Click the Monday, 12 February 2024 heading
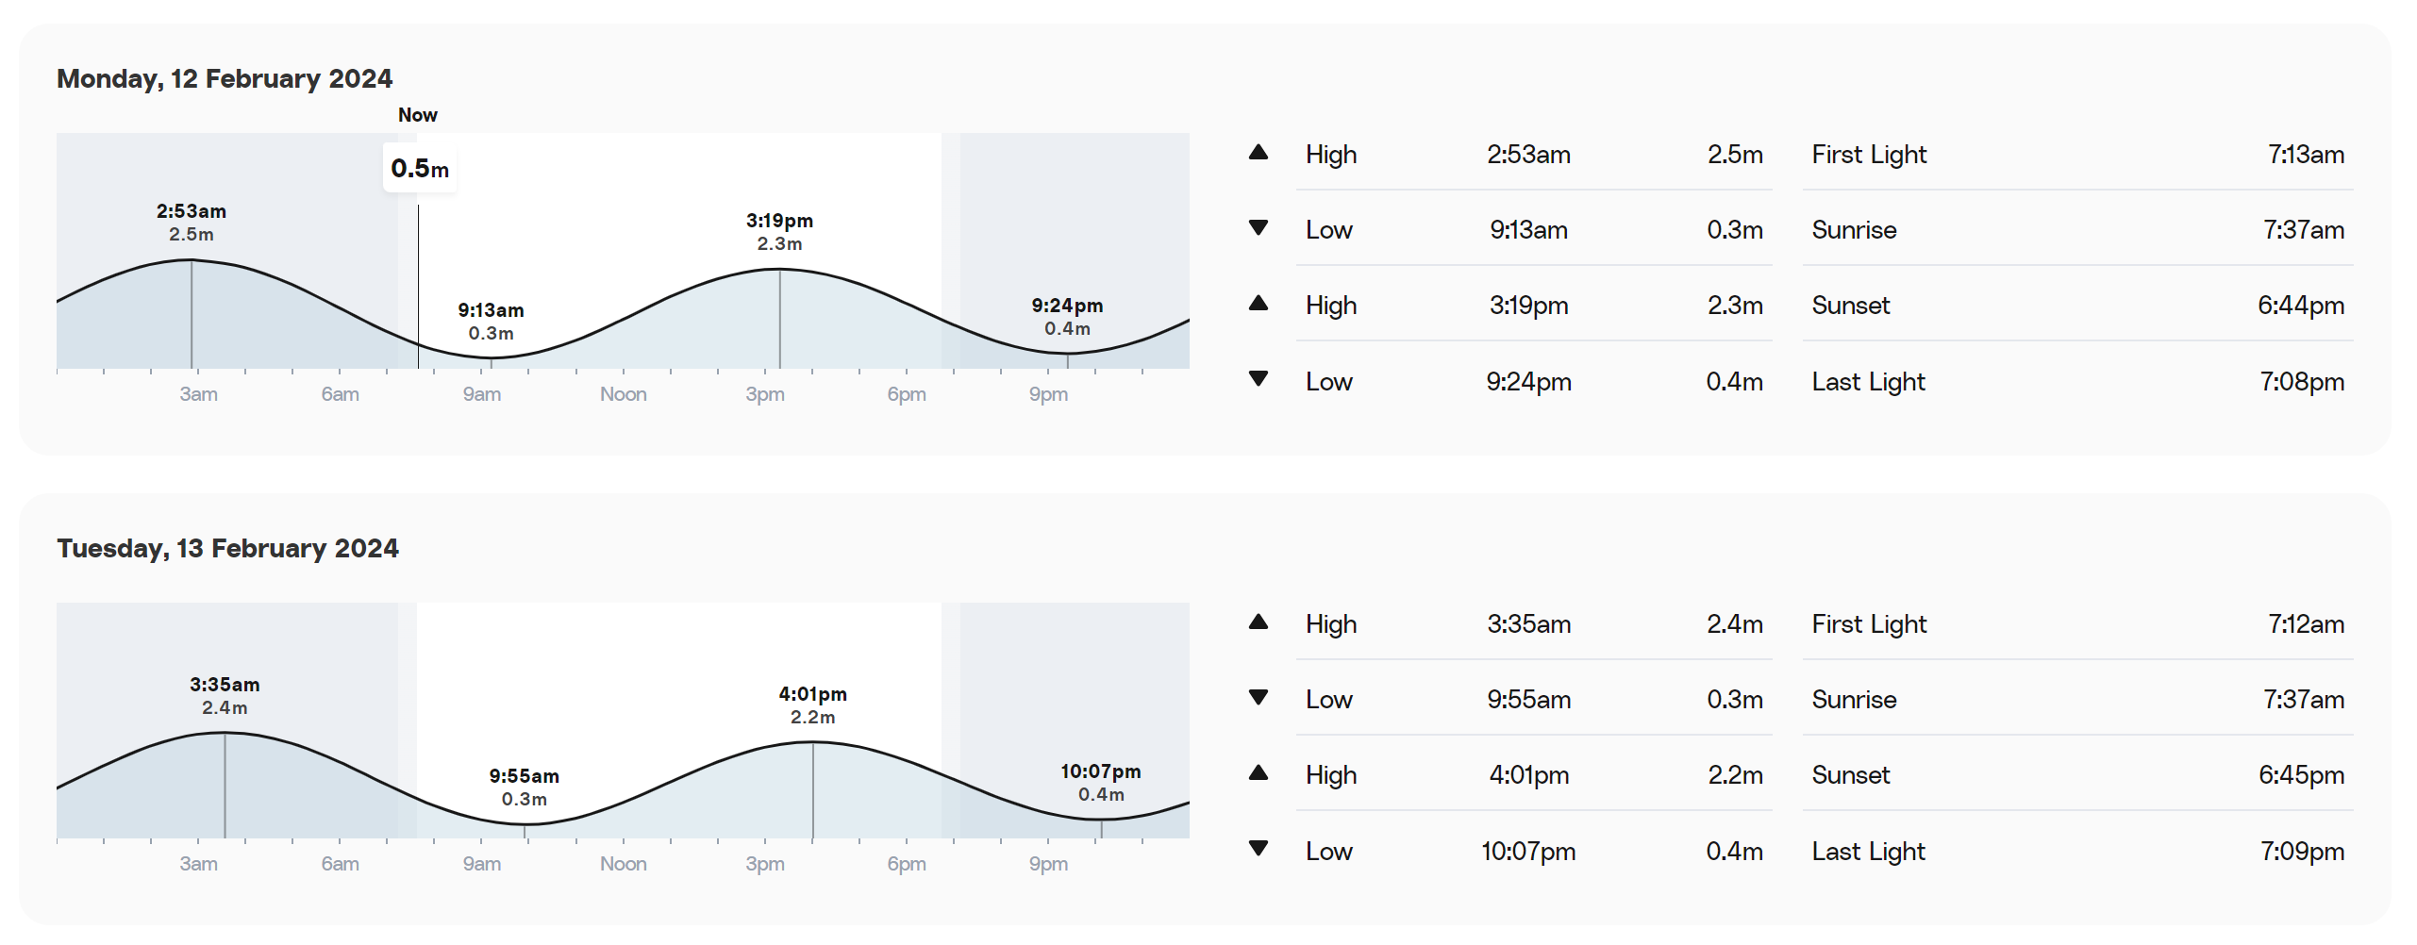This screenshot has width=2417, height=945. coord(225,78)
